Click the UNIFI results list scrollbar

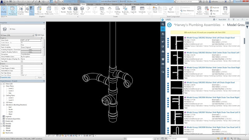tap(244, 41)
